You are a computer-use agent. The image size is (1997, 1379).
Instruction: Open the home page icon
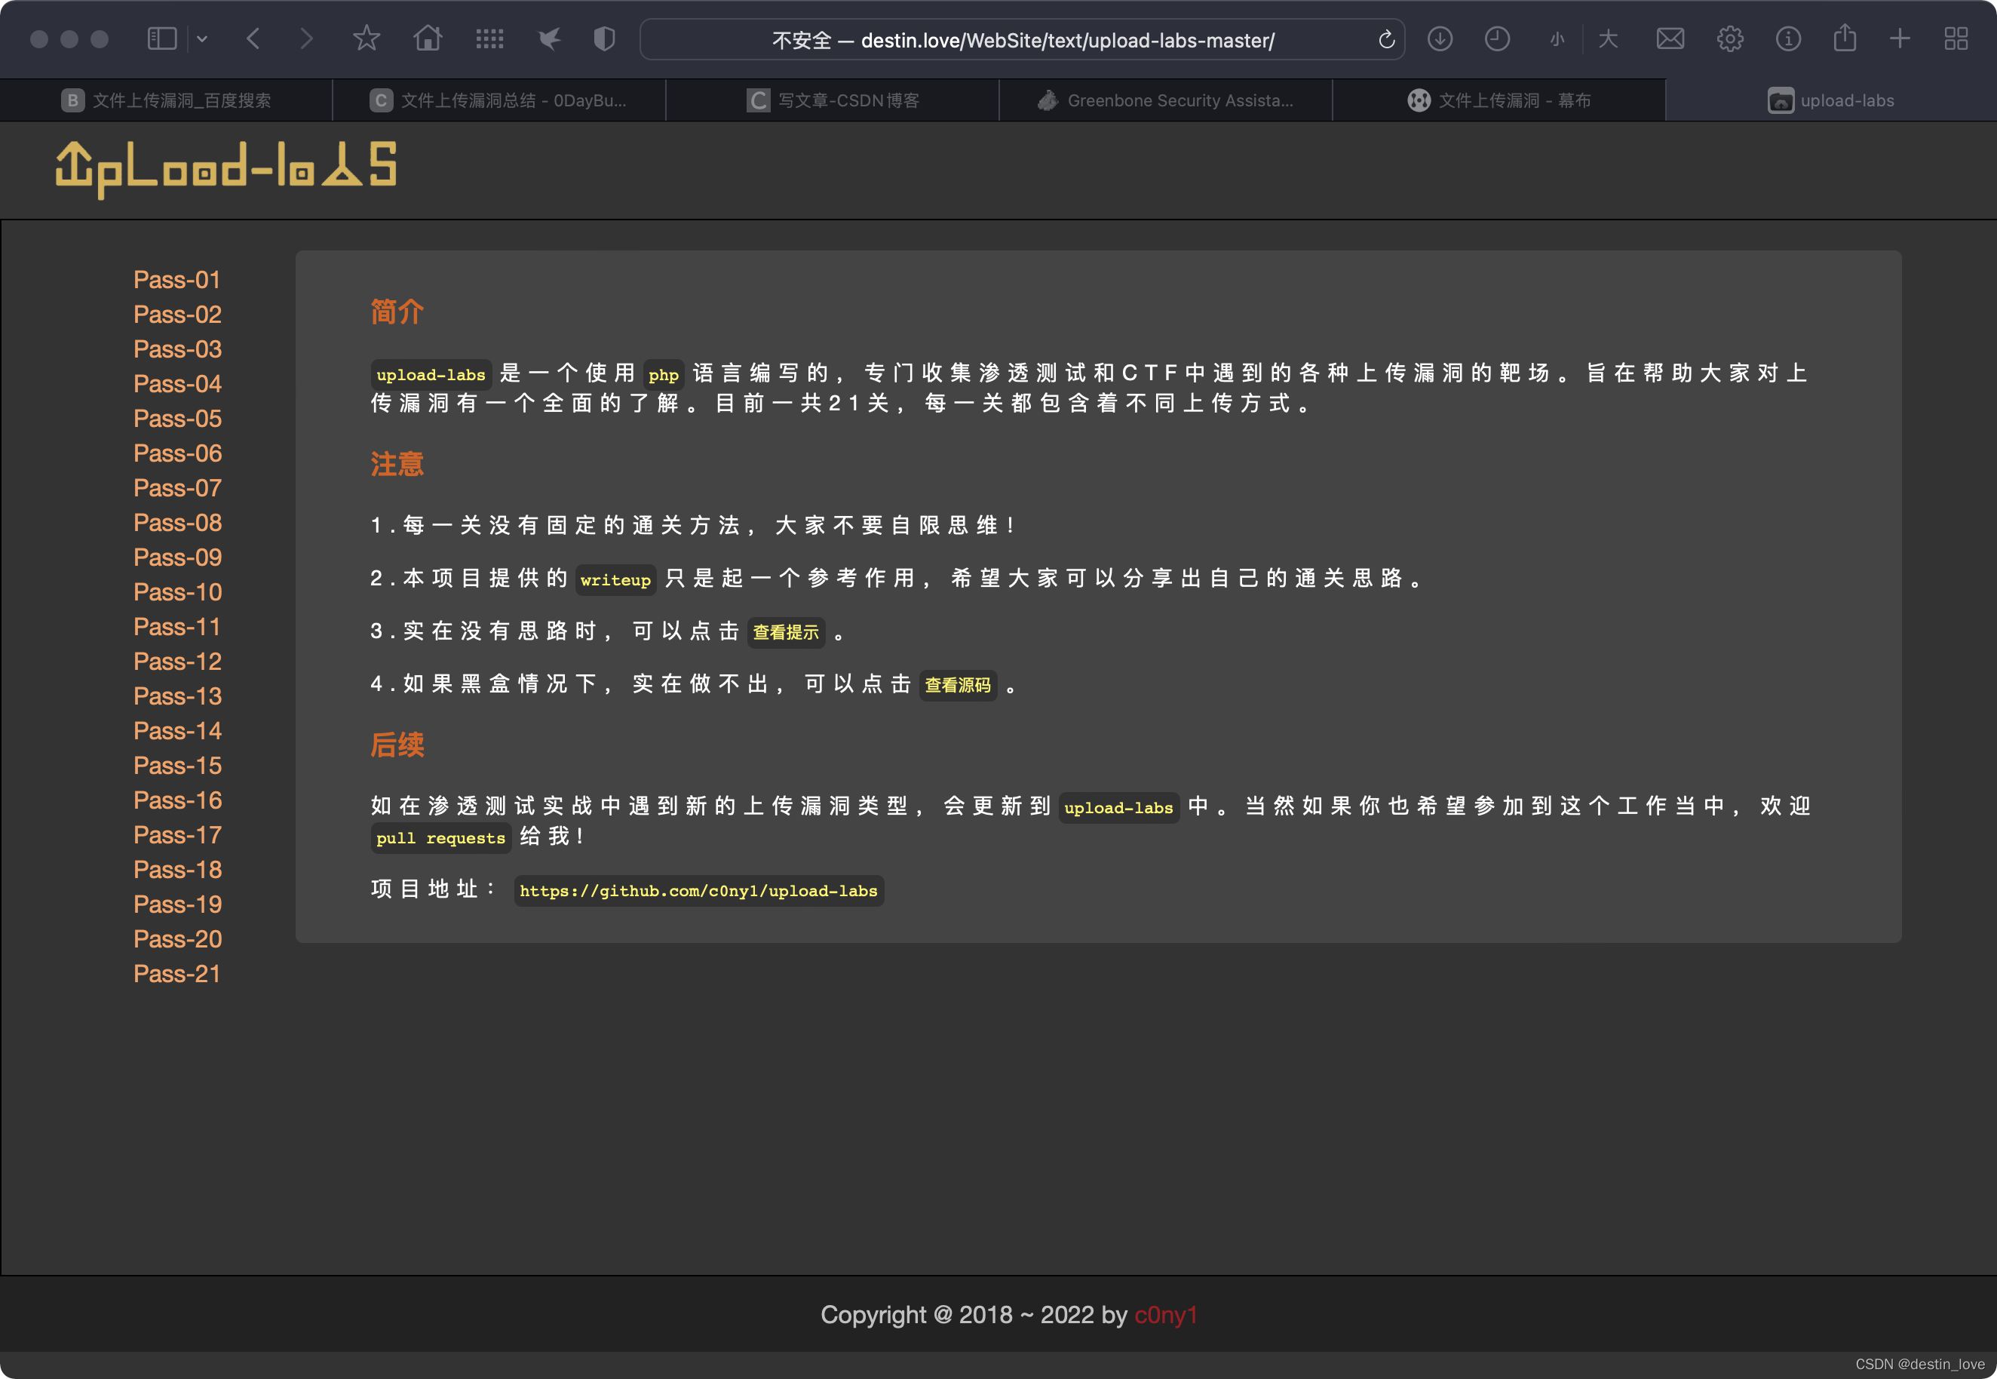[428, 39]
